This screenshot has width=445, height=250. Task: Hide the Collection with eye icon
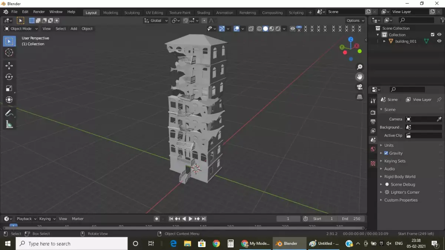coord(439,35)
